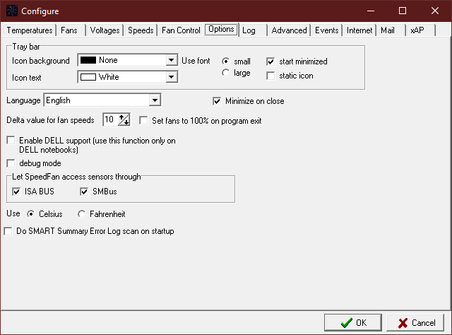Toggle the SMBus checkbox

click(x=84, y=192)
